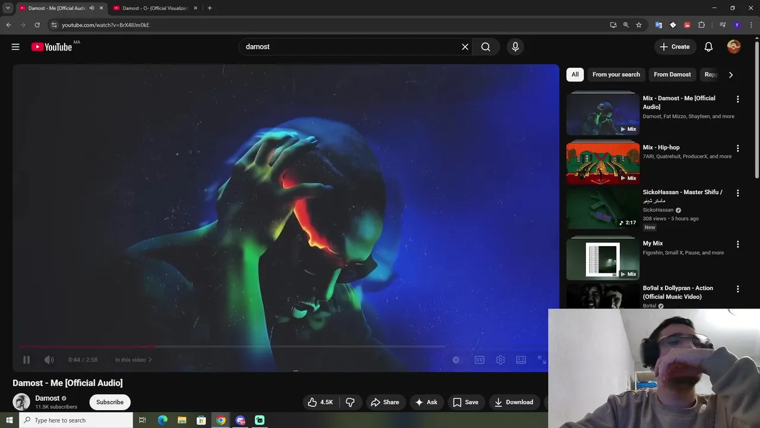Open the YouTube guide hamburger menu
Image resolution: width=760 pixels, height=428 pixels.
(15, 47)
